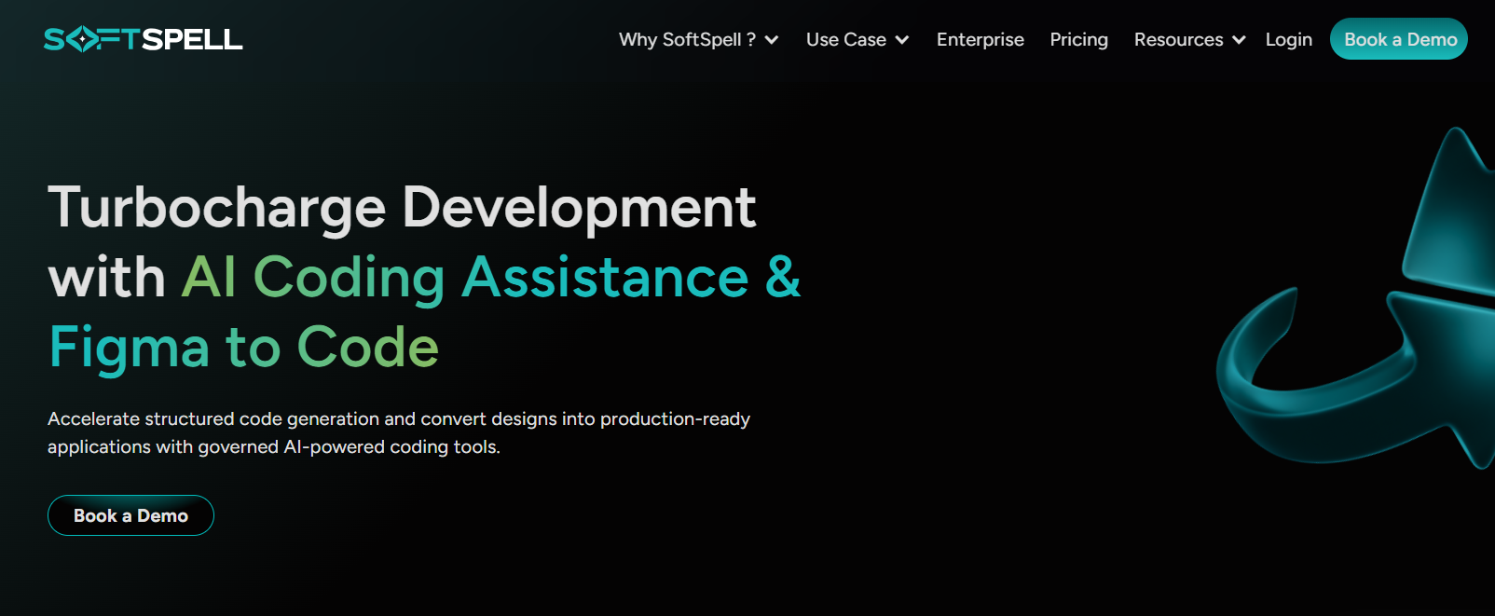Go to the Enterprise page
1495x616 pixels.
tap(980, 39)
